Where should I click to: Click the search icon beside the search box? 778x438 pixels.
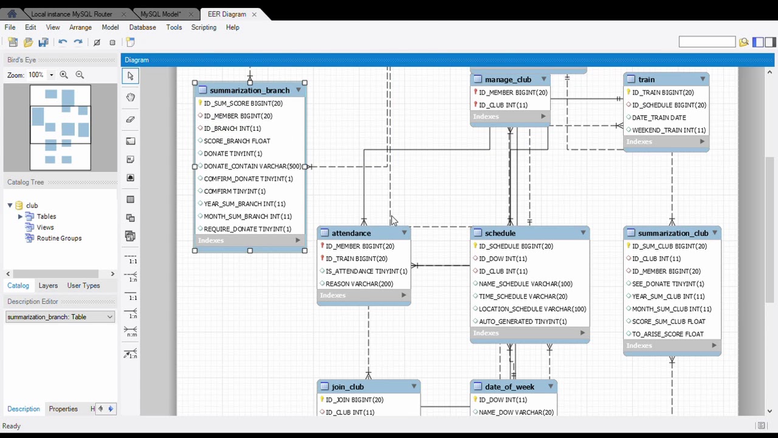[743, 42]
